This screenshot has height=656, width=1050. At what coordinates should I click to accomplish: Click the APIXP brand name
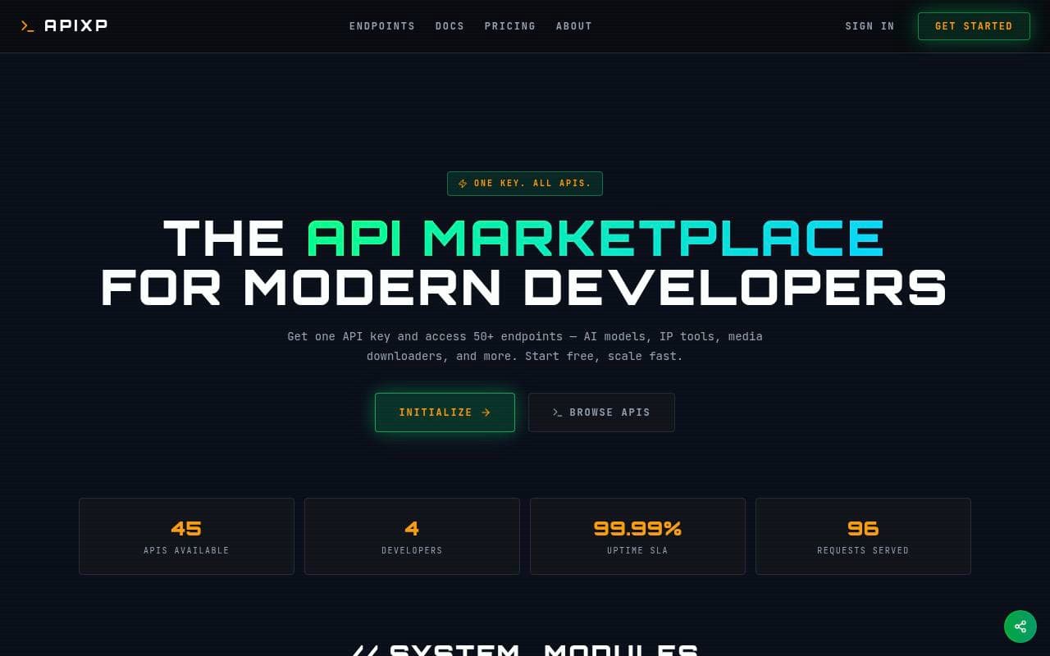click(76, 25)
